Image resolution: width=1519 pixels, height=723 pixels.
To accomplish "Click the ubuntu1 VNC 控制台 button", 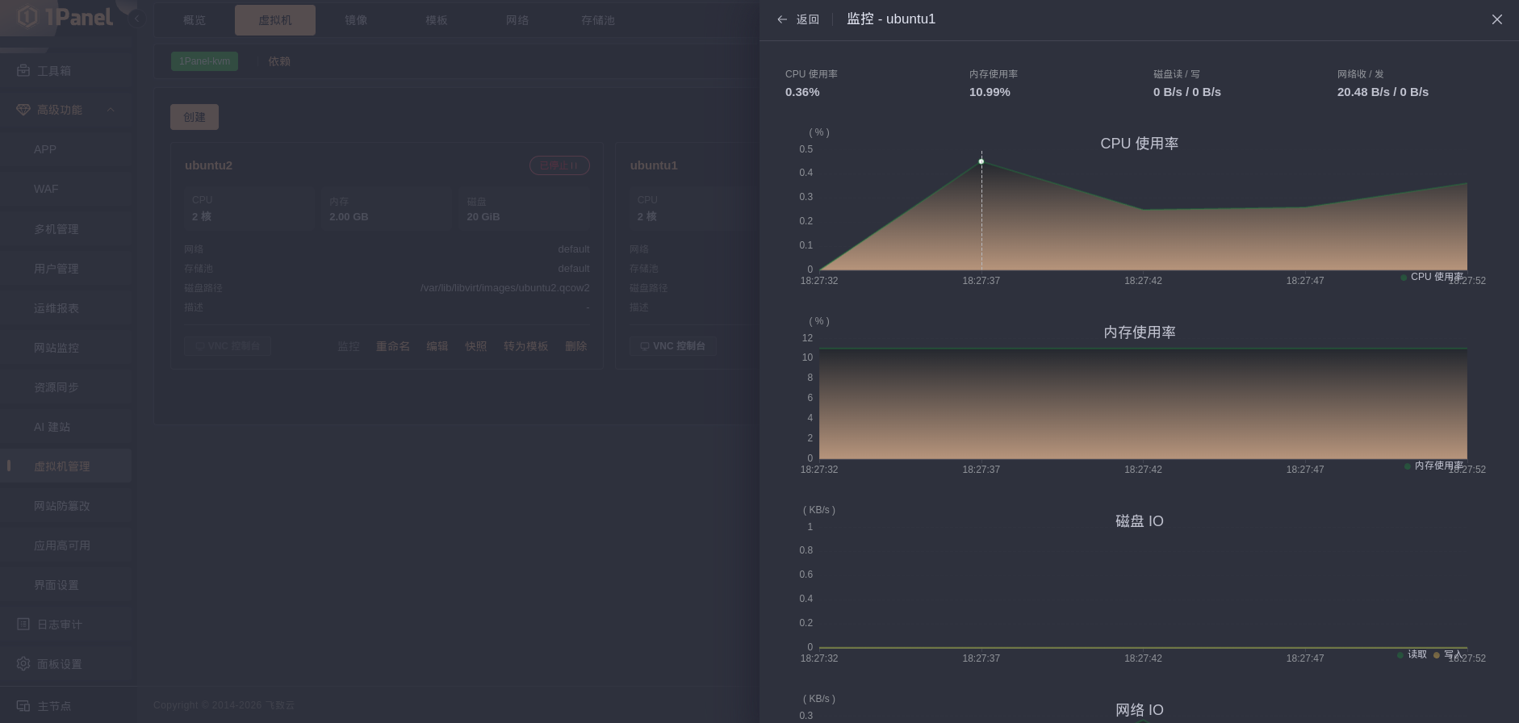I will [673, 346].
